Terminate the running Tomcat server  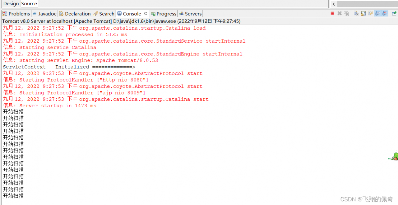pyautogui.click(x=332, y=13)
